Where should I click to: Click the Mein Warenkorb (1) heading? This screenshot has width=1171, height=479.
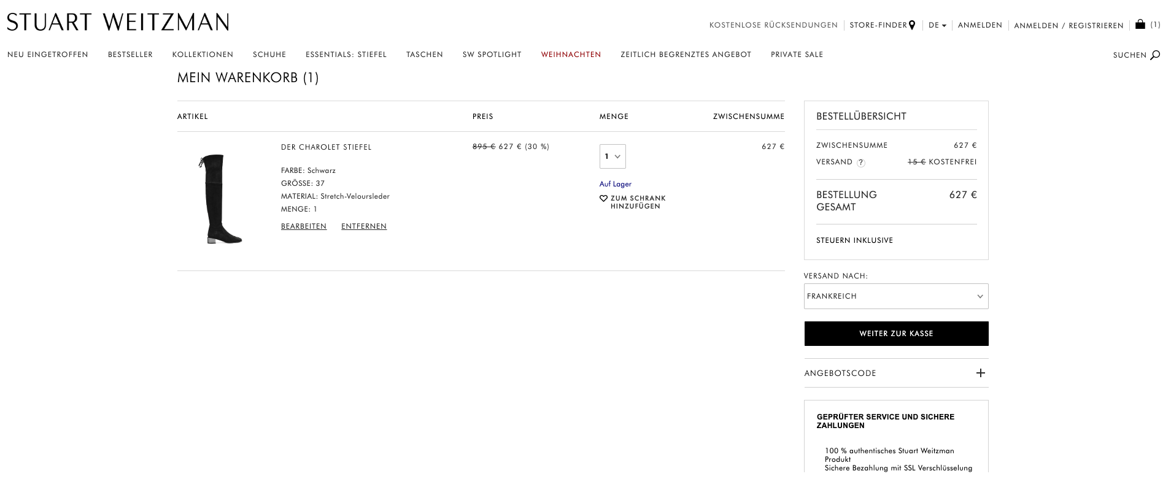click(248, 78)
